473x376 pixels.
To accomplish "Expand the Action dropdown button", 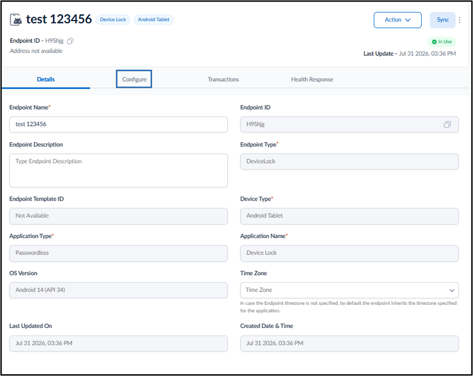I will point(397,20).
